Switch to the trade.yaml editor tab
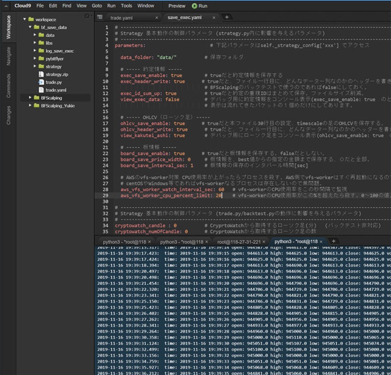The height and width of the screenshot is (375, 391). point(121,18)
